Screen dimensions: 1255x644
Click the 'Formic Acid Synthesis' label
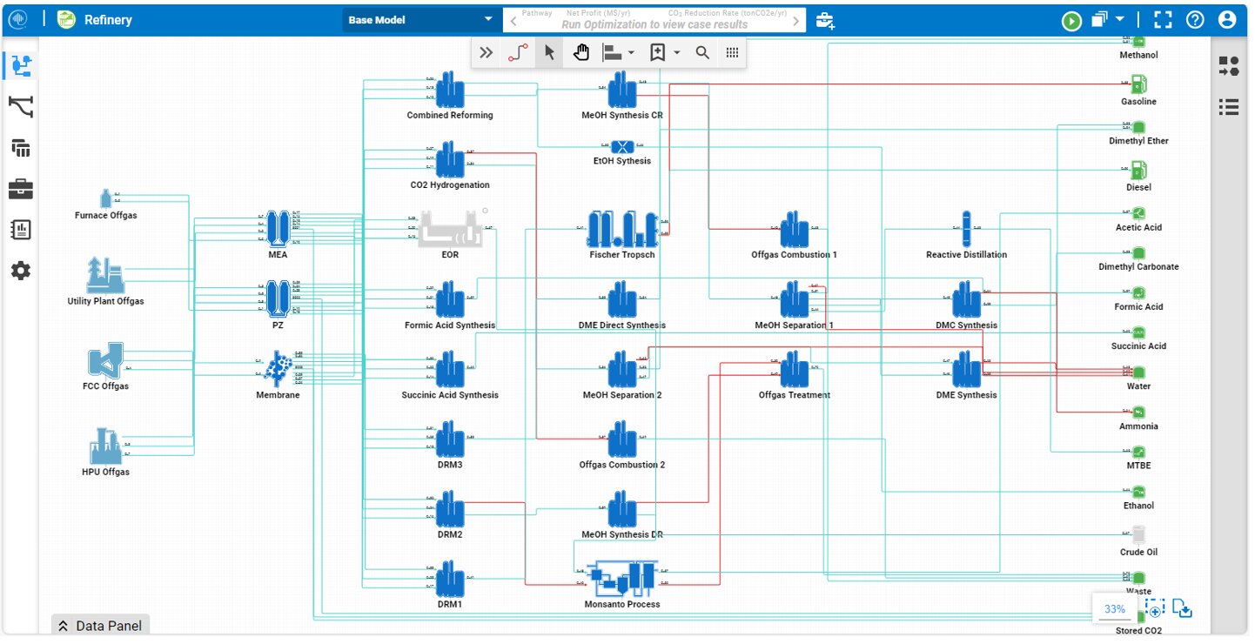click(450, 325)
